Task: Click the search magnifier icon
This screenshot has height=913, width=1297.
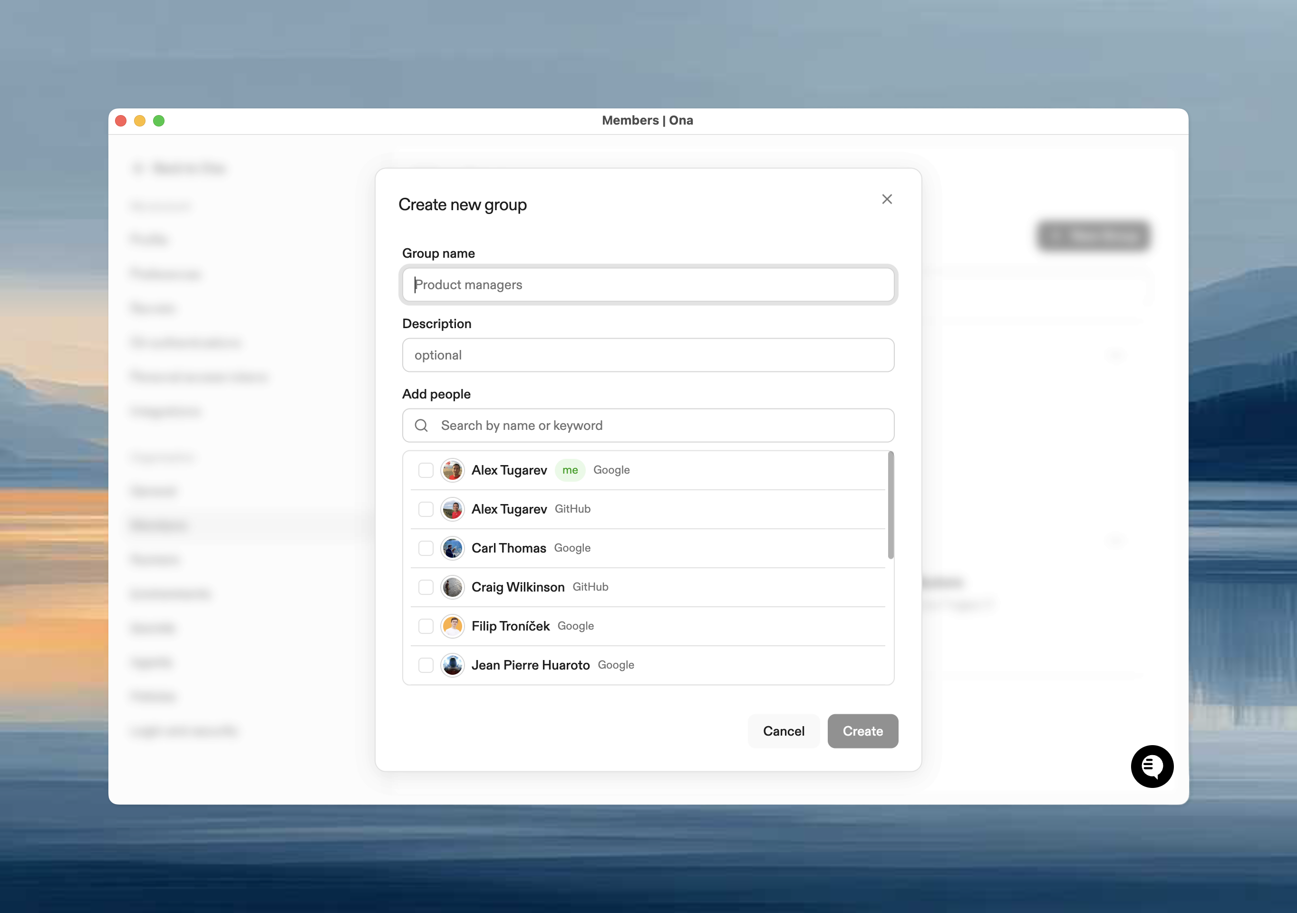Action: (421, 426)
